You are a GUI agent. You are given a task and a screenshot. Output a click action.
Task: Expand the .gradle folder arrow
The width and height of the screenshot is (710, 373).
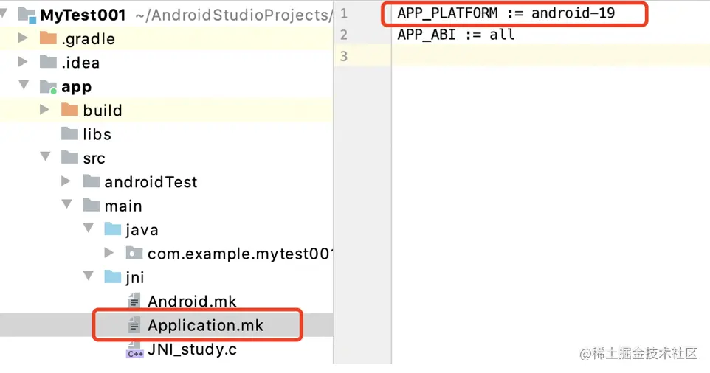(23, 38)
